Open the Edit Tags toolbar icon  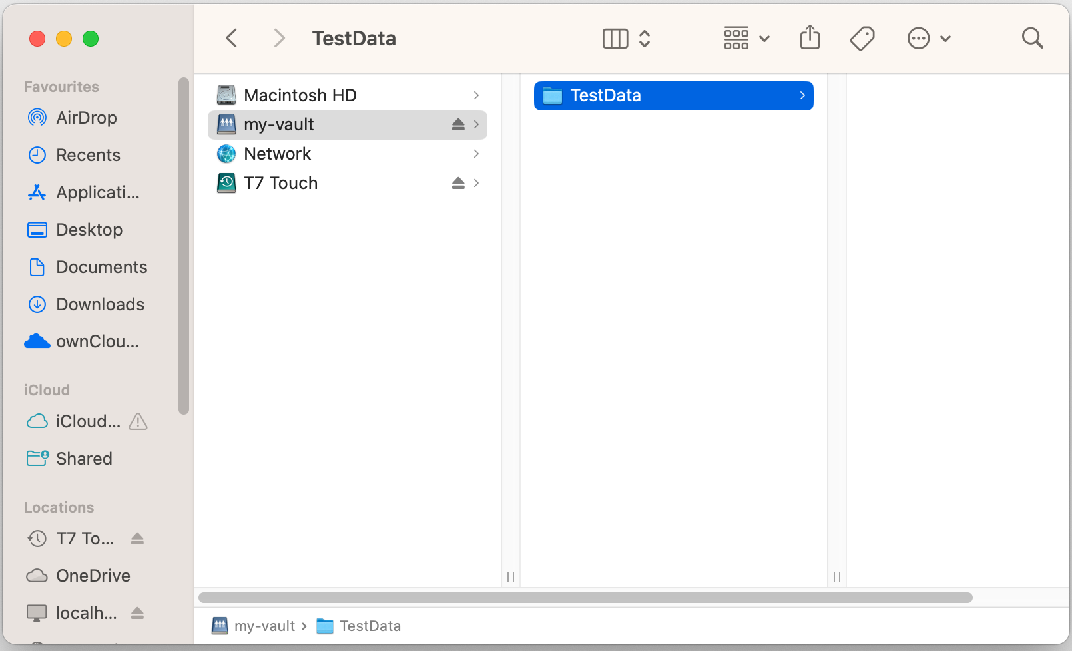[x=862, y=38]
